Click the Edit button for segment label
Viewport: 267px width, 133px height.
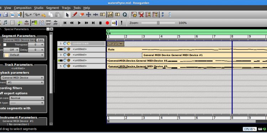(40, 40)
